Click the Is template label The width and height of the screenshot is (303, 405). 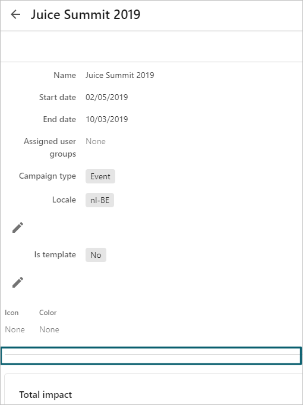tap(55, 254)
